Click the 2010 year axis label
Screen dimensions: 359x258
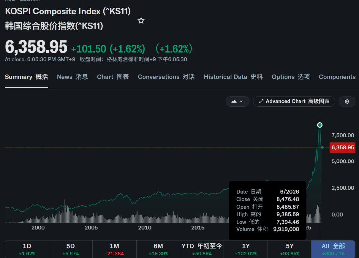tap(145, 227)
